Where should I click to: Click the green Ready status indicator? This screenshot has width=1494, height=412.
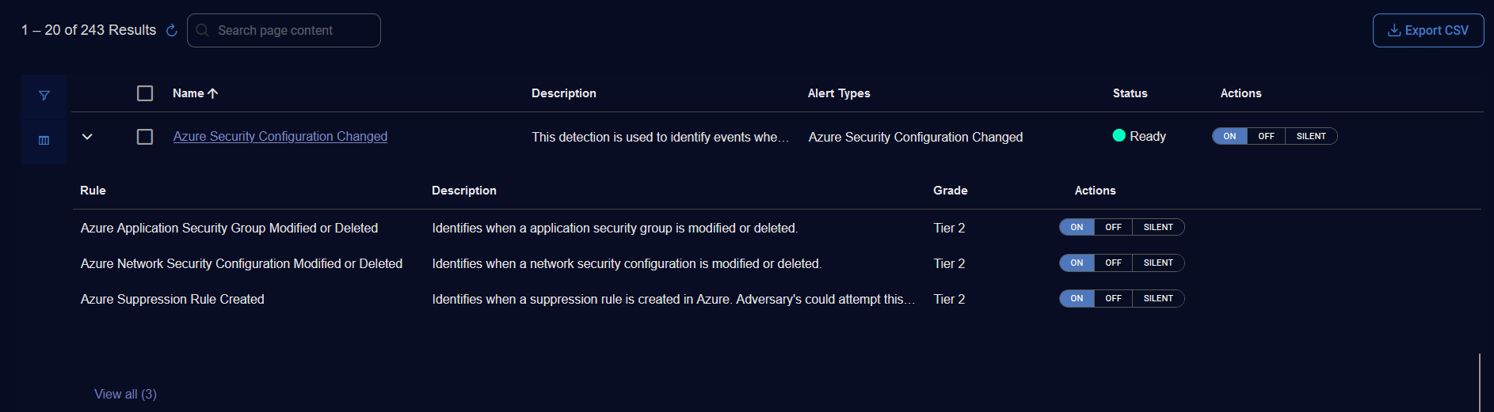coord(1119,136)
